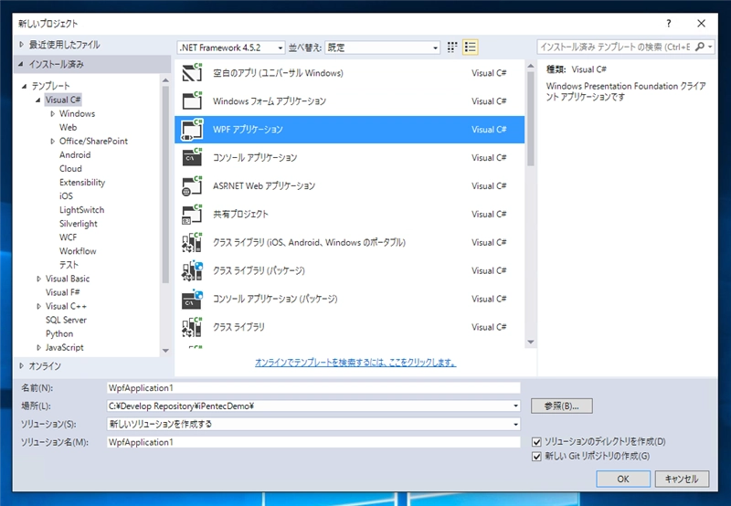Collapse the テンプレート tree node
This screenshot has width=731, height=506.
tap(25, 86)
